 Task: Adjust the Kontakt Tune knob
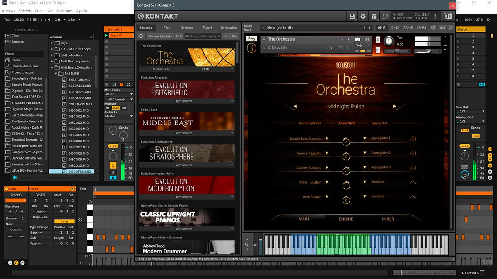coord(388,41)
